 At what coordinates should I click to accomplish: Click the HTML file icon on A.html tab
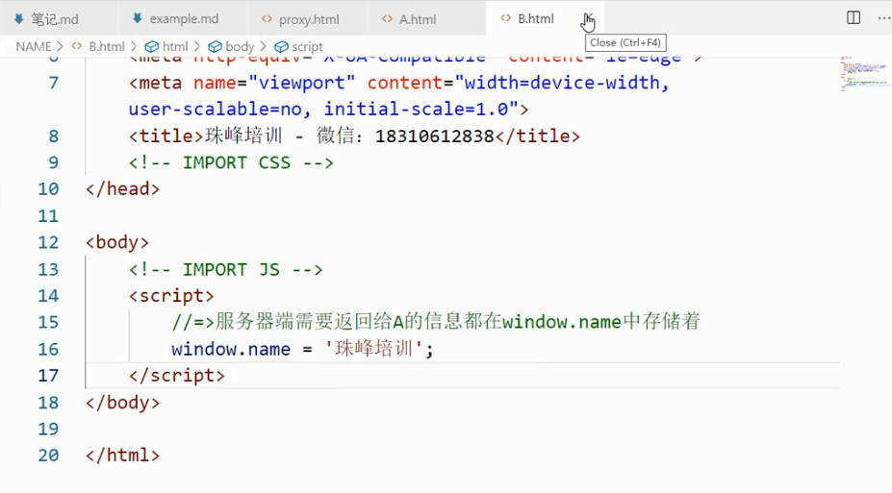pyautogui.click(x=387, y=19)
